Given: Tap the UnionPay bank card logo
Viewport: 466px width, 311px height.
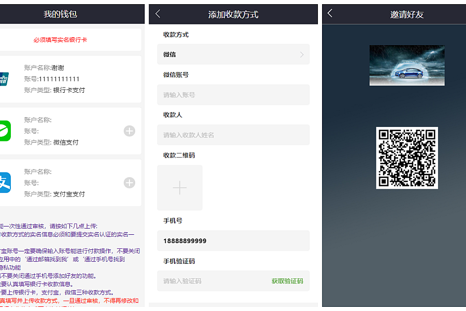Looking at the screenshot, I should coord(4,79).
